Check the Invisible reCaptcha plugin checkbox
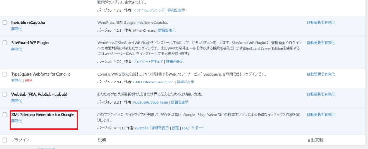The image size is (368, 149). coord(5,23)
